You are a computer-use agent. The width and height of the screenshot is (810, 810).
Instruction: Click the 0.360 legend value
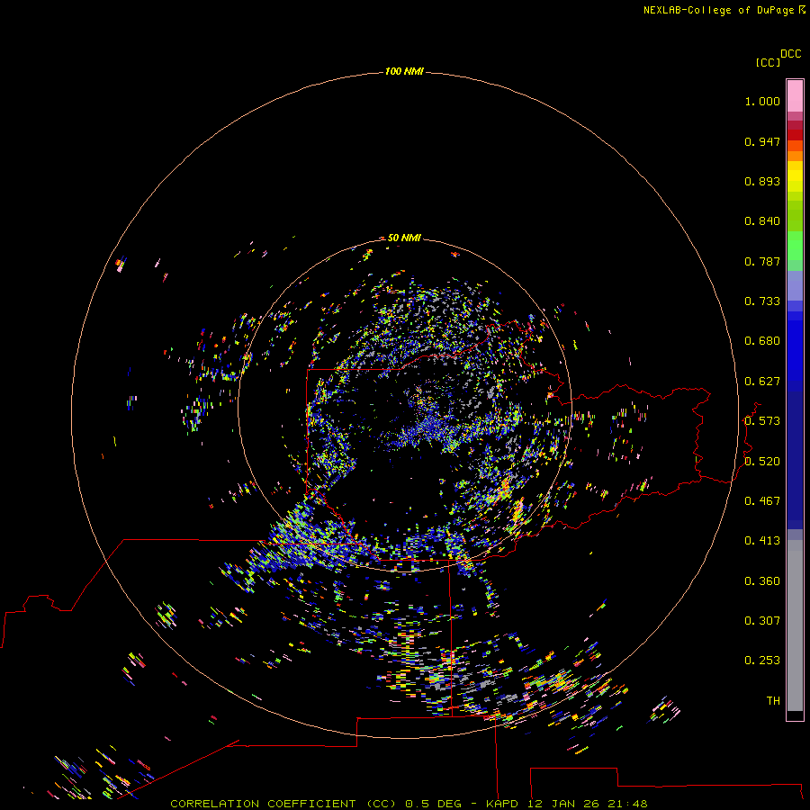tap(762, 581)
